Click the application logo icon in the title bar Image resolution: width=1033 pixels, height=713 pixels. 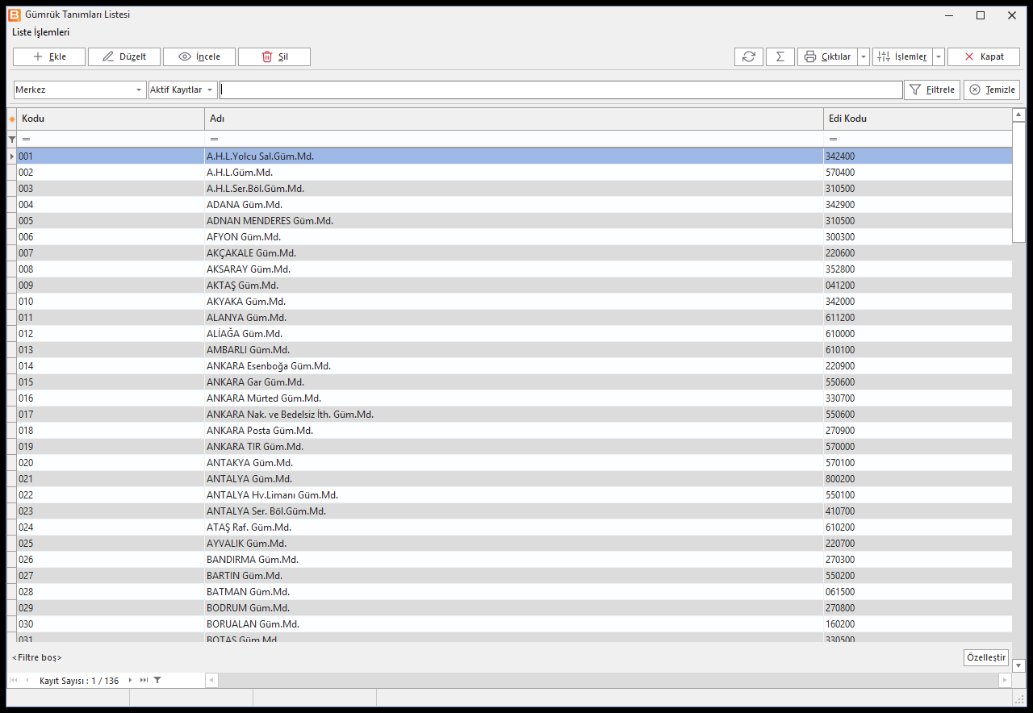point(14,15)
